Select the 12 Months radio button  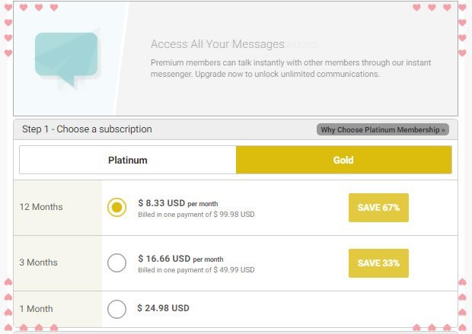(x=116, y=207)
